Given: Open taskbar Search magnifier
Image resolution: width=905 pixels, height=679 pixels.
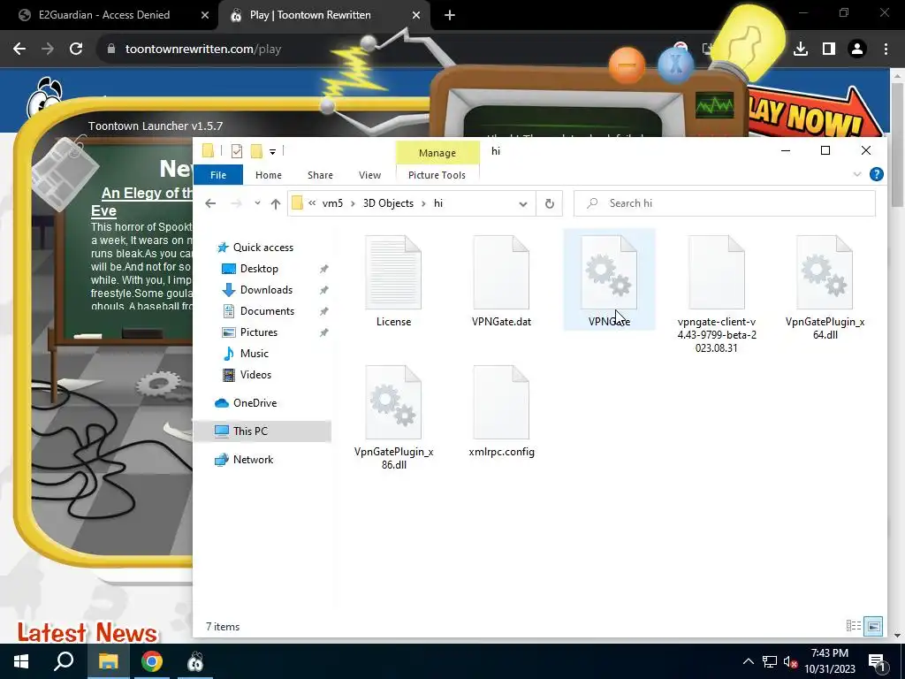Looking at the screenshot, I should pos(64,661).
